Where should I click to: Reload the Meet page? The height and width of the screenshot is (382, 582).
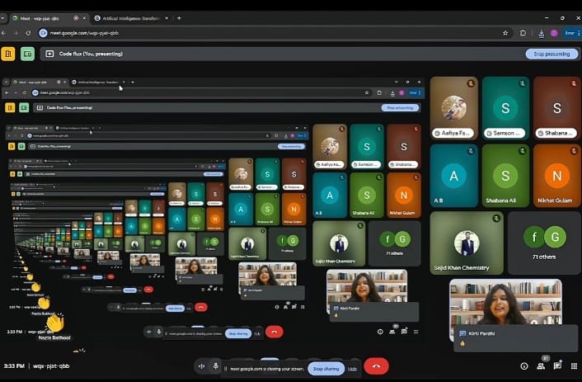tap(28, 33)
